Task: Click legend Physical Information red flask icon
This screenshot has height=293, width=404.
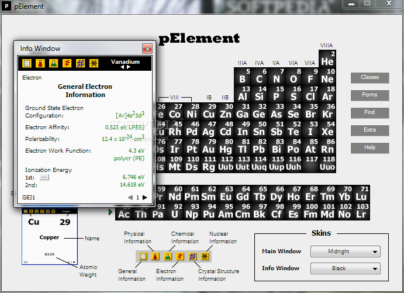Action: [x=155, y=256]
